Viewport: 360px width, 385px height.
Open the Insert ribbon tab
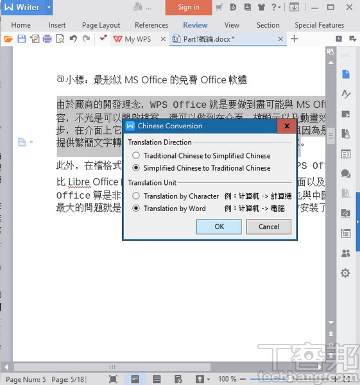[57, 25]
